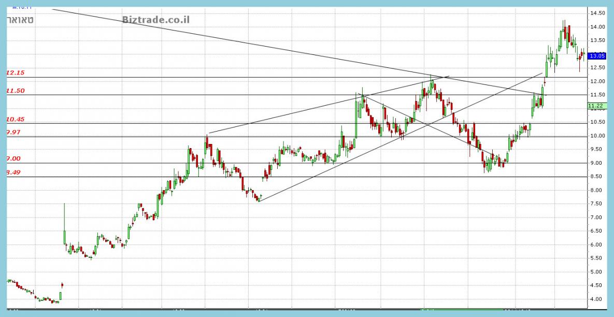Screen dimensions: 614x317
Task: Click the 14.00 price axis label
Action: click(x=597, y=27)
